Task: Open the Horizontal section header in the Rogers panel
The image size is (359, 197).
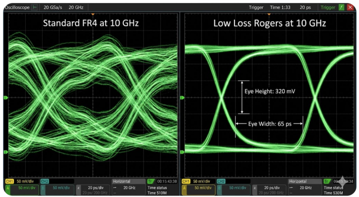Action: [305, 181]
